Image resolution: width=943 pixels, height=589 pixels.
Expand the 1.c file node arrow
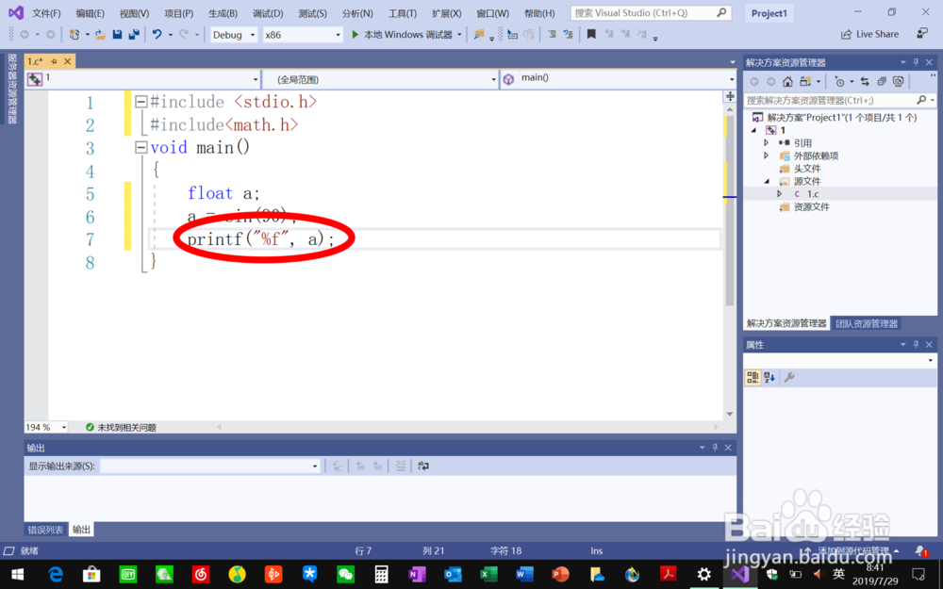[780, 193]
